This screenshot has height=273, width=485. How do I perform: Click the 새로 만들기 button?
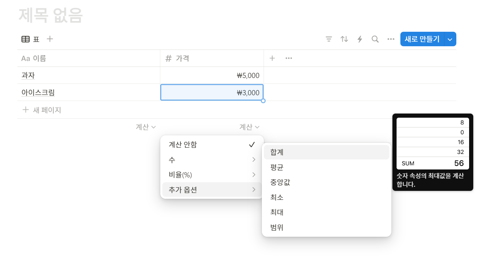[x=422, y=39]
